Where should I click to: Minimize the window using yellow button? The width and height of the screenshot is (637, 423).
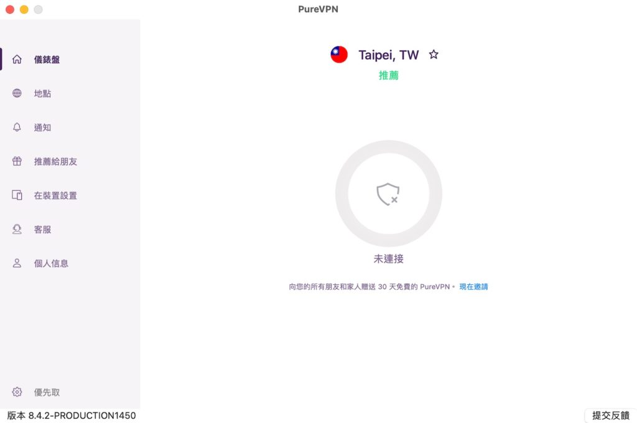[x=24, y=9]
